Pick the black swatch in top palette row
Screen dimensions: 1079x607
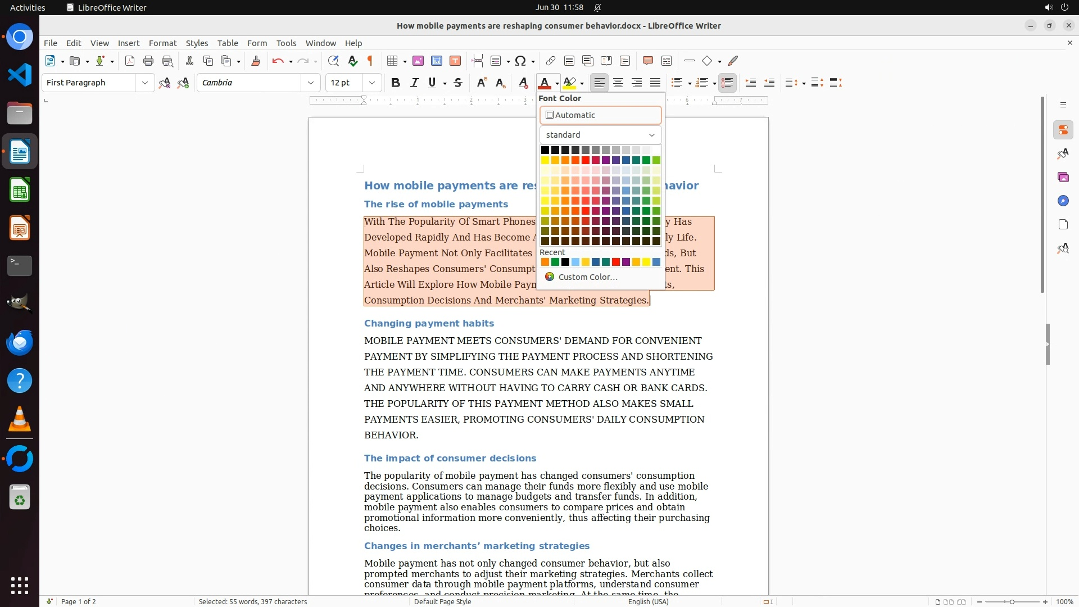545,150
